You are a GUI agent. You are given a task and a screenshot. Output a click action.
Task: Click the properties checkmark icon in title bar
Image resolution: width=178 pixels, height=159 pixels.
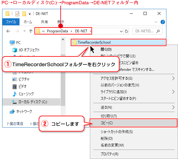coord(17,14)
